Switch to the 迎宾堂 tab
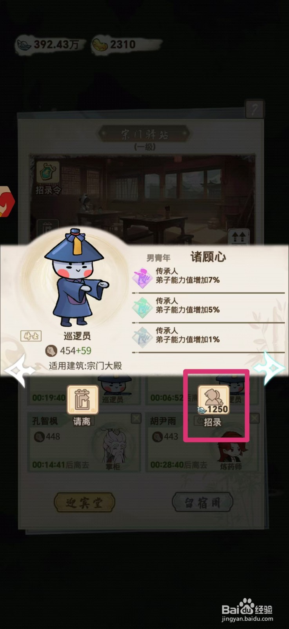This screenshot has width=289, height=629. click(84, 502)
